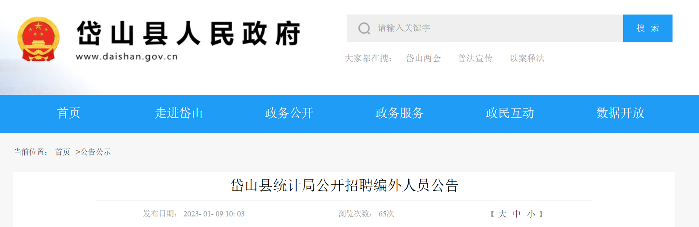Click the www.daishan.gov.cn URL text

tap(127, 57)
